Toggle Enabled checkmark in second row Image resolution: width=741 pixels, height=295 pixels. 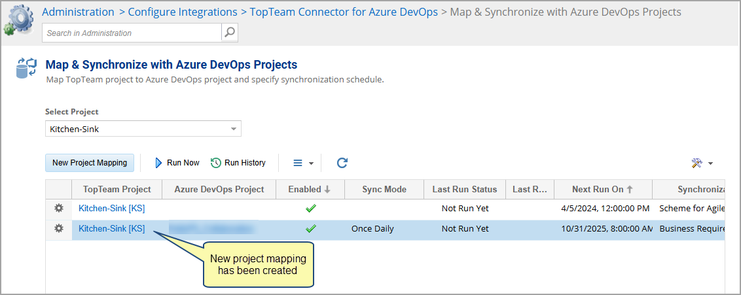[x=311, y=228]
